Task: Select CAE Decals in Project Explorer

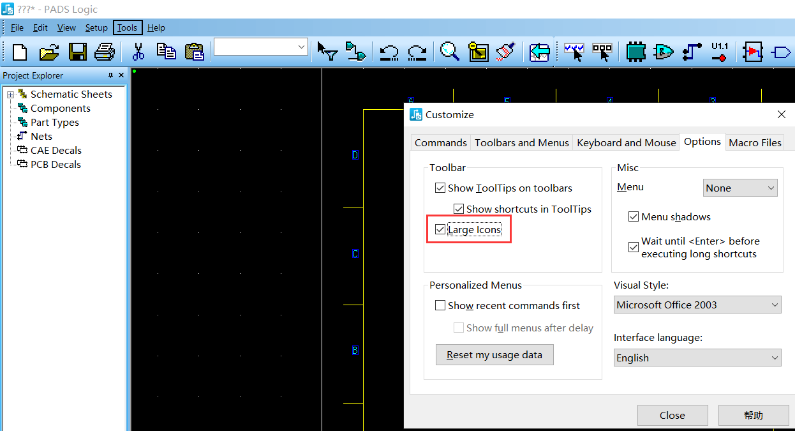Action: pyautogui.click(x=56, y=151)
